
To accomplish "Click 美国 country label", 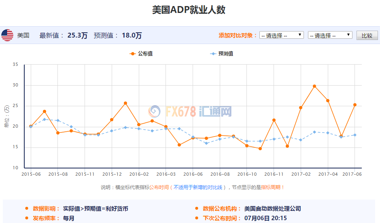I will (23, 35).
